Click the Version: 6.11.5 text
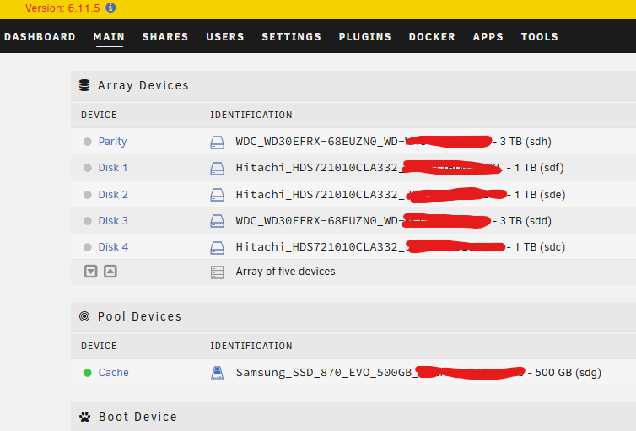The height and width of the screenshot is (431, 636). tap(62, 8)
